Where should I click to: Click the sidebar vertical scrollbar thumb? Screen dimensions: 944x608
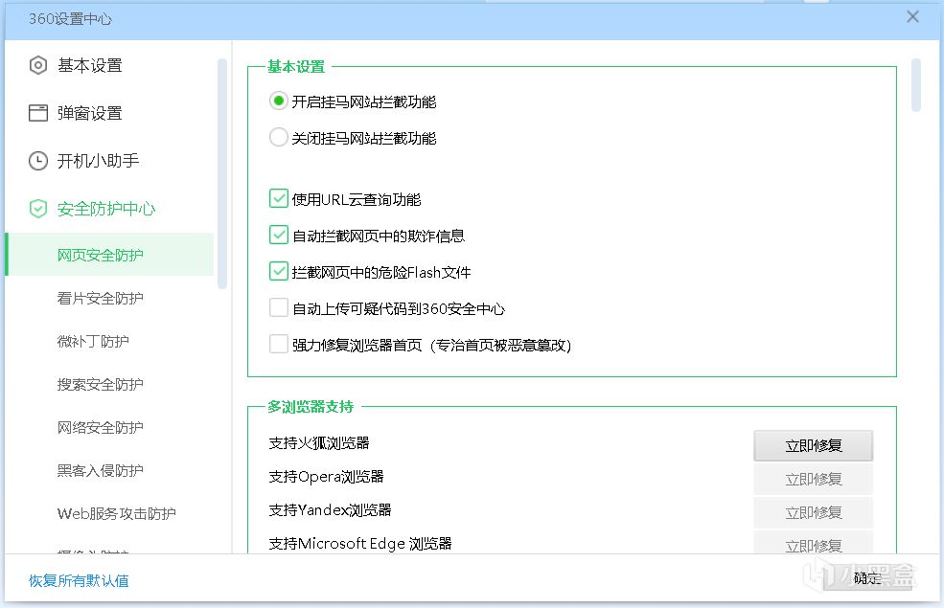[x=222, y=174]
